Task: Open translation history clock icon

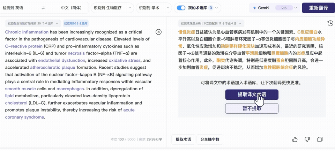Action: click(x=330, y=23)
